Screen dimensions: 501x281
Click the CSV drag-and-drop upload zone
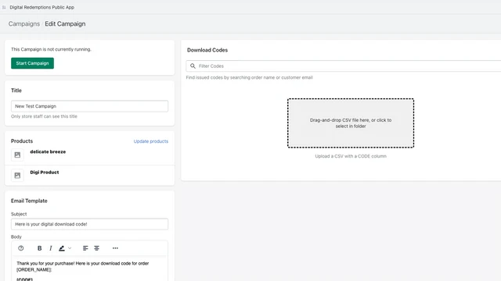pyautogui.click(x=351, y=123)
